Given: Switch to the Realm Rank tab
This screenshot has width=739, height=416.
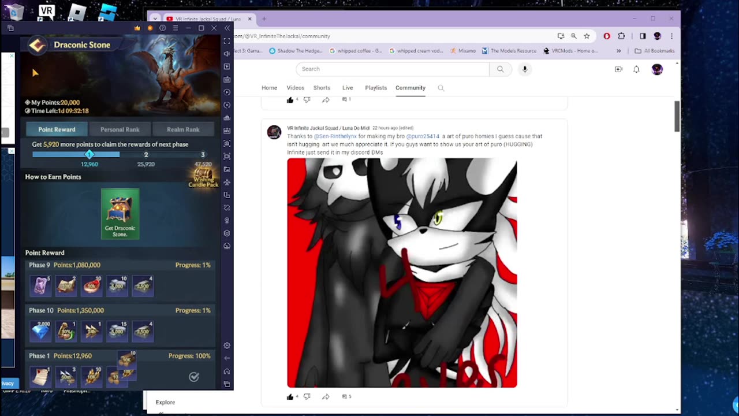Looking at the screenshot, I should (x=183, y=129).
